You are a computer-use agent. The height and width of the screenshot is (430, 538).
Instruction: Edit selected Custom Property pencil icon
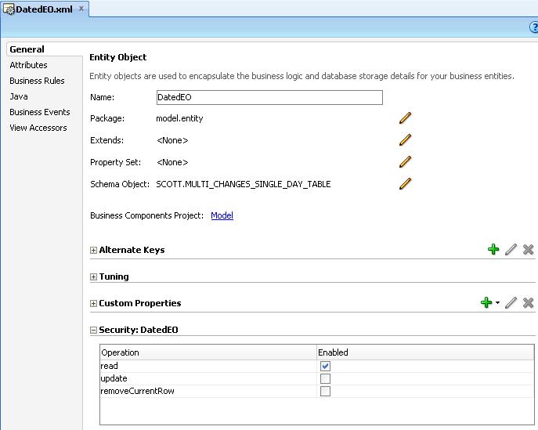[x=511, y=302]
